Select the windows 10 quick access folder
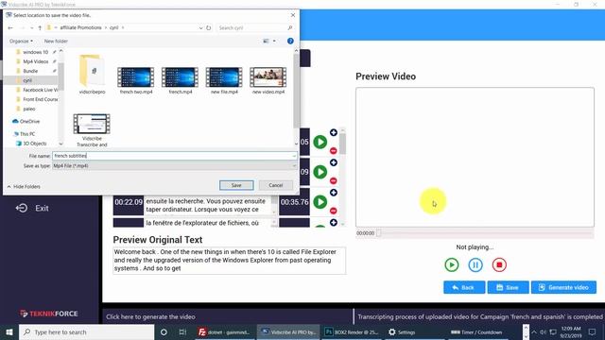 point(36,52)
